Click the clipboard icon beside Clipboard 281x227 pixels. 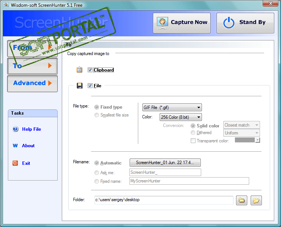pyautogui.click(x=79, y=70)
